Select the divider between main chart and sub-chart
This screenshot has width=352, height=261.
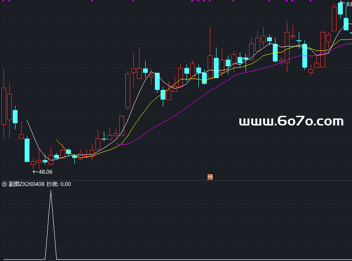pyautogui.click(x=176, y=180)
